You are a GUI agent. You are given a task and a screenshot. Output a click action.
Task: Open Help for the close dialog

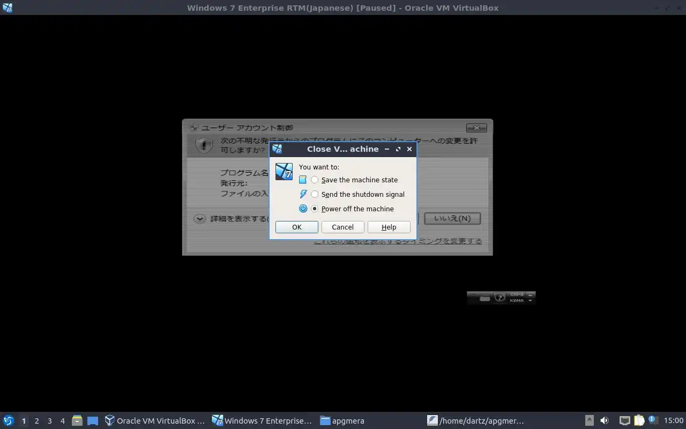coord(389,227)
